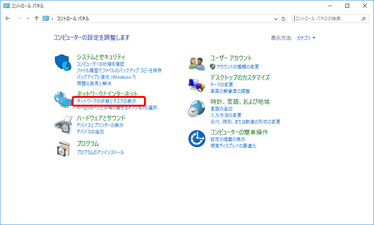Open テーマの変更 link

coord(221,85)
